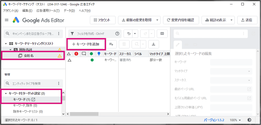The image size is (261, 125).
Task: Open the 広告運用ツール(T) menu
Action: pos(48,11)
